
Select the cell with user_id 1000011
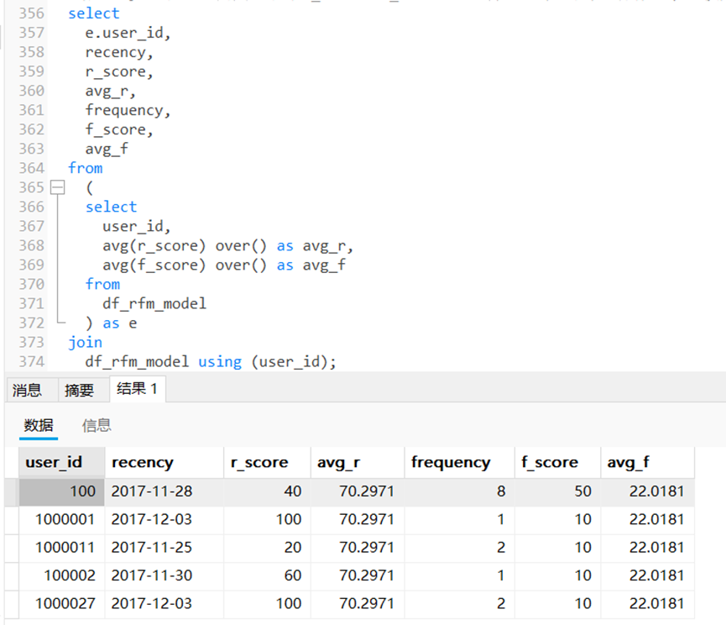61,548
